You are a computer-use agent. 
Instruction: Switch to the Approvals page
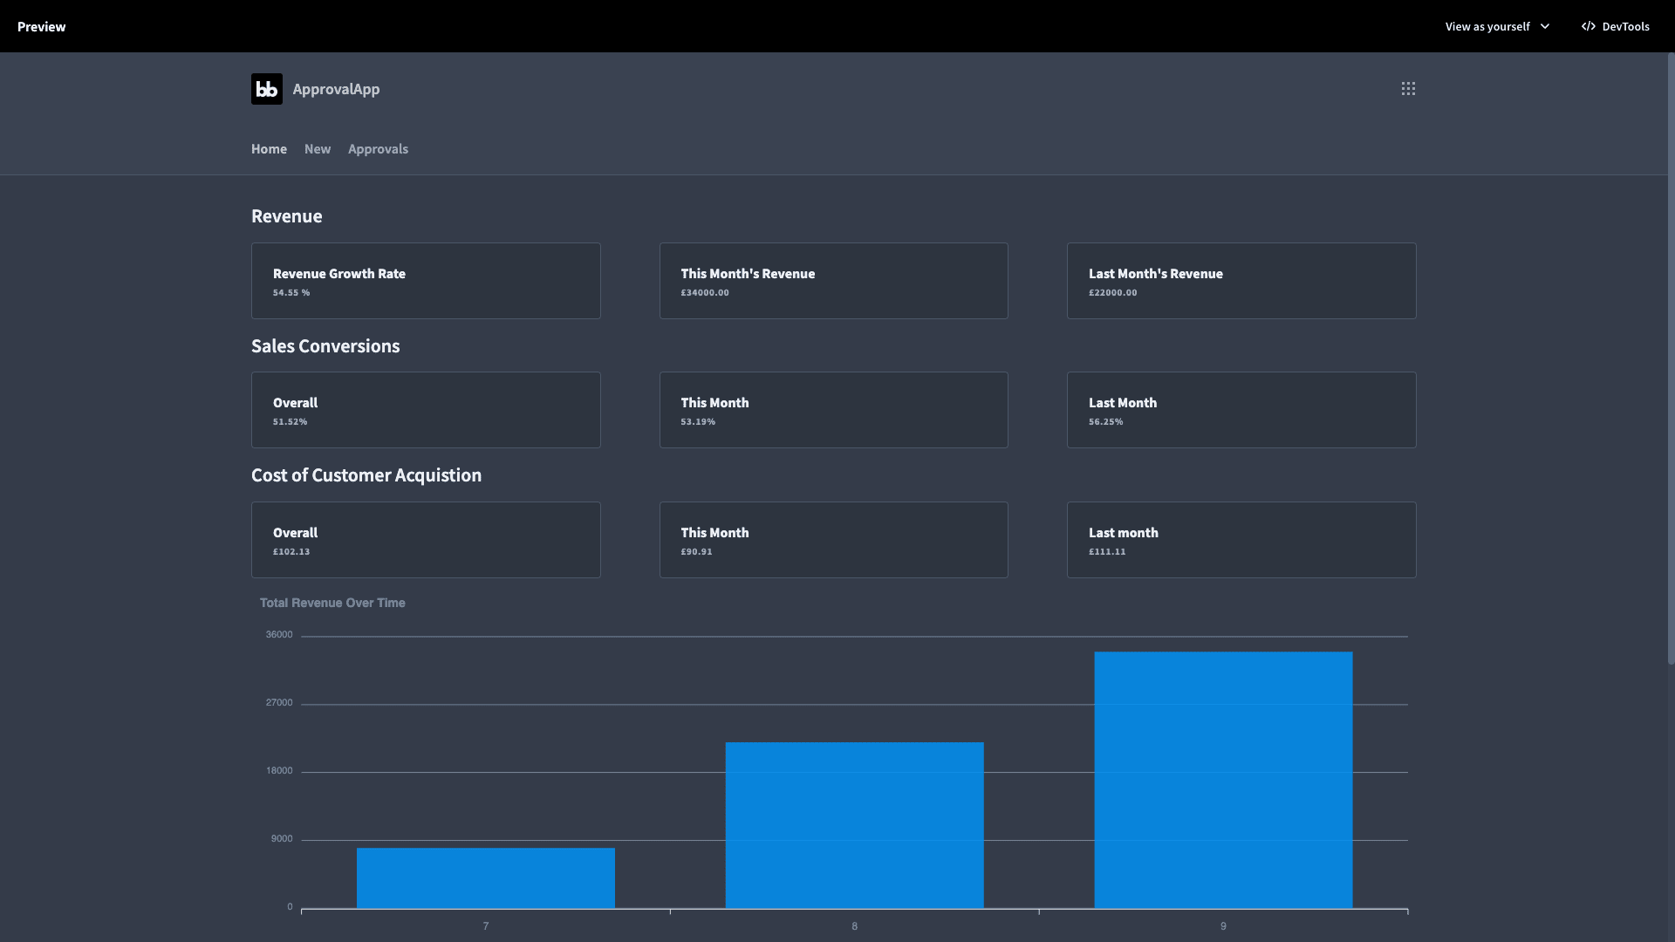378,149
